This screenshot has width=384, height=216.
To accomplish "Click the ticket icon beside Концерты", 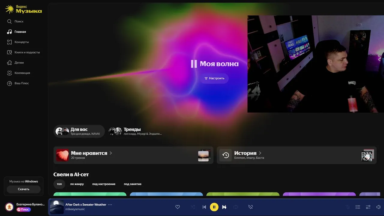I will (x=10, y=42).
